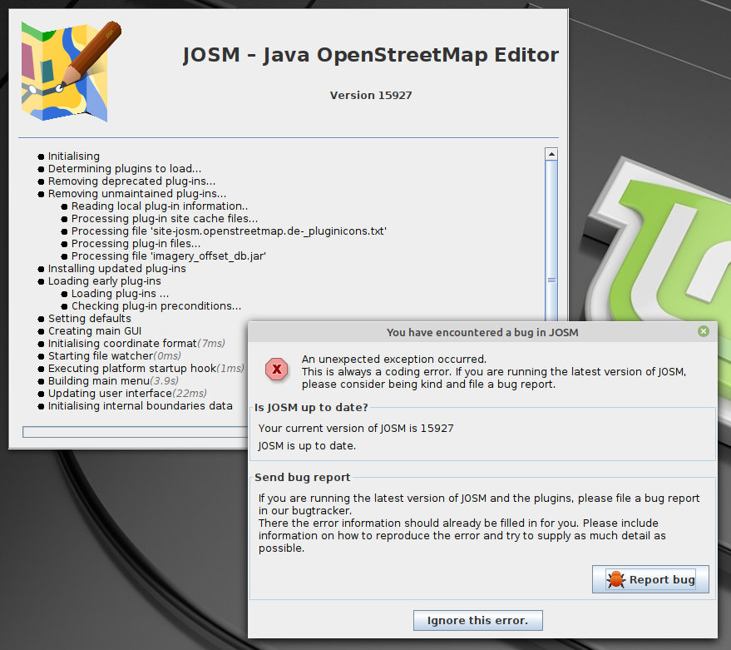The image size is (731, 650).
Task: Select the 'Is JOSM up to date?' heading
Action: coord(311,407)
